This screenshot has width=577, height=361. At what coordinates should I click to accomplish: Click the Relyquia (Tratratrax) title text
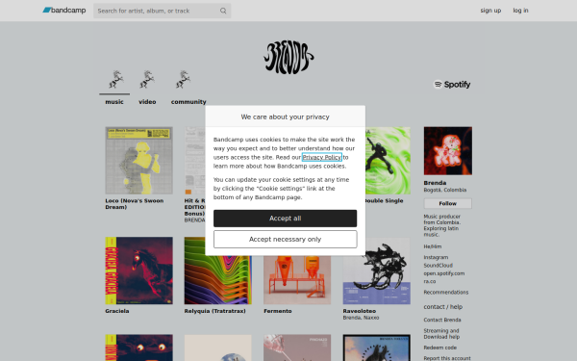pyautogui.click(x=214, y=311)
